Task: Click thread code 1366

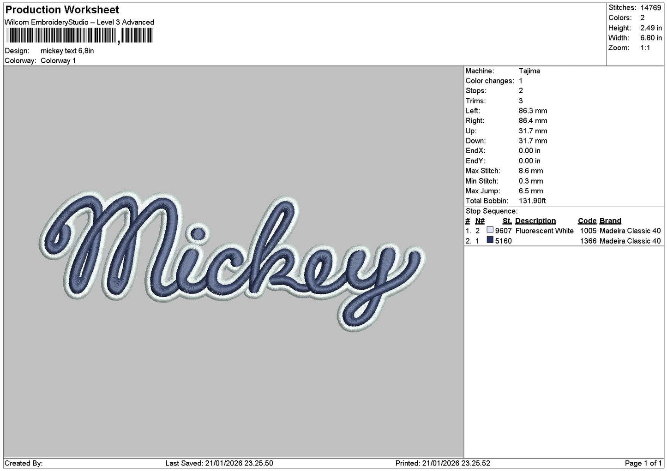Action: (x=588, y=241)
